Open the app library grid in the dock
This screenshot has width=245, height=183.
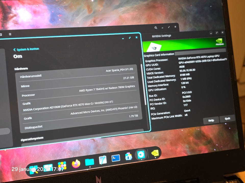tap(62, 165)
